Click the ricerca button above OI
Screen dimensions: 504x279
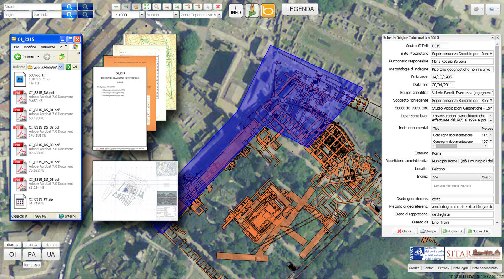13,245
